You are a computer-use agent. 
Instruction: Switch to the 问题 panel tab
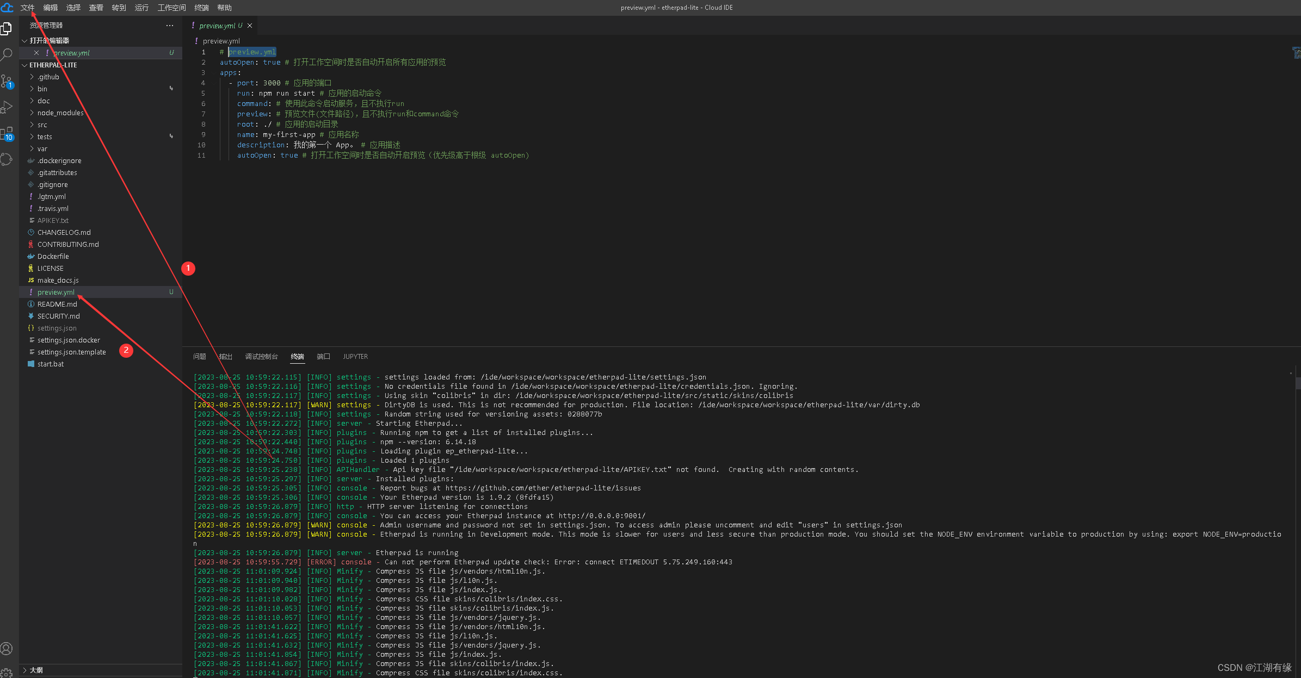tap(200, 357)
